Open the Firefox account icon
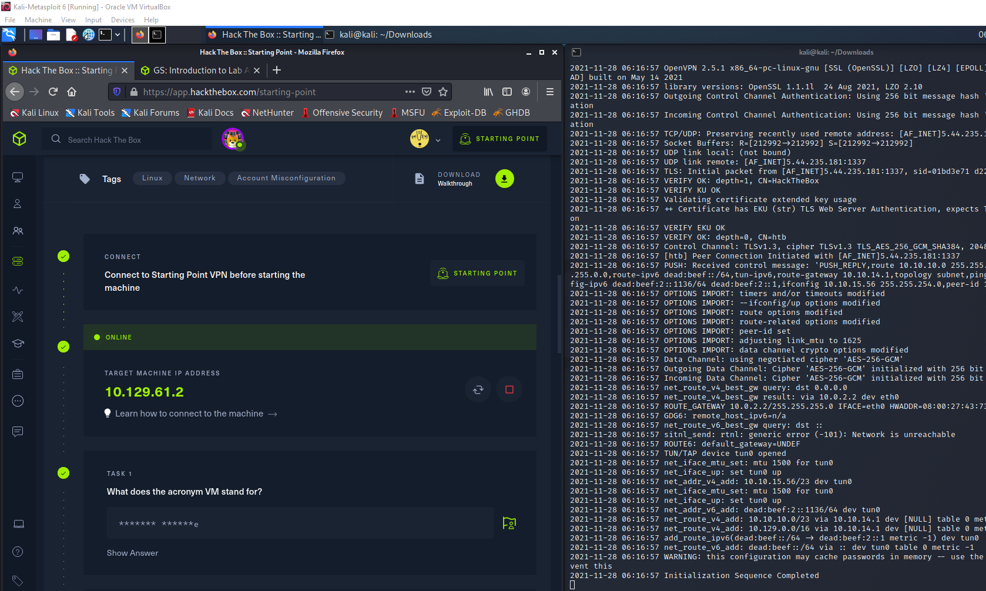 click(x=526, y=92)
